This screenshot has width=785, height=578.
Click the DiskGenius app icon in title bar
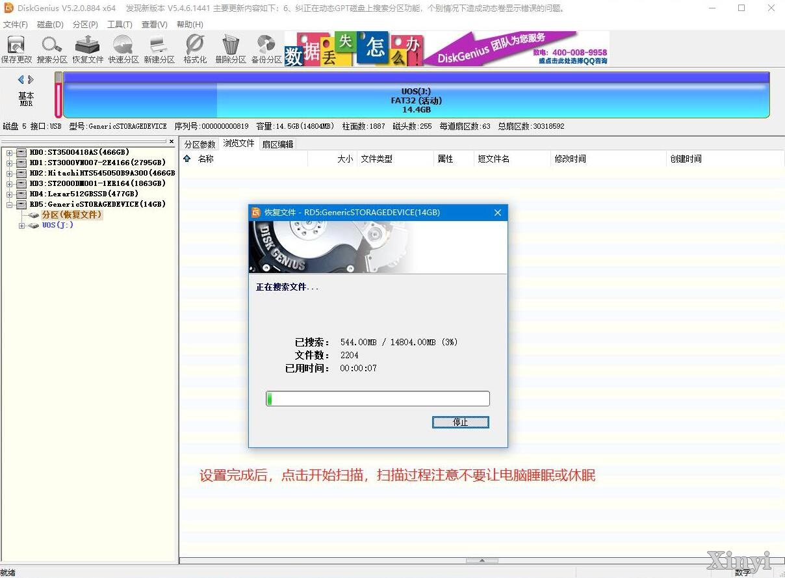click(8, 8)
